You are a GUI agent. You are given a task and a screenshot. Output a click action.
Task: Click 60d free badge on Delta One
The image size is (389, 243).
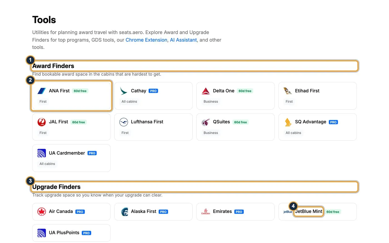[x=245, y=91]
